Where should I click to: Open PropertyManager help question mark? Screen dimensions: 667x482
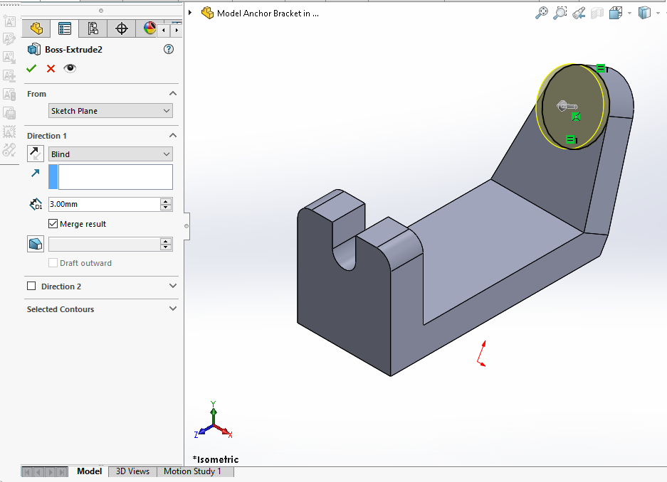click(169, 49)
